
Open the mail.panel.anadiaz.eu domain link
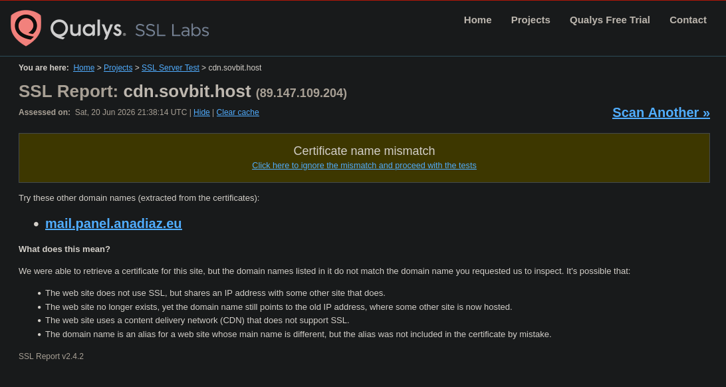(114, 223)
